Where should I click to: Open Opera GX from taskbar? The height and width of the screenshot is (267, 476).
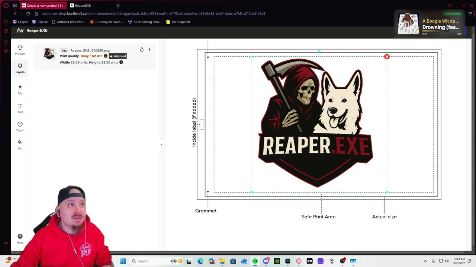(299, 261)
